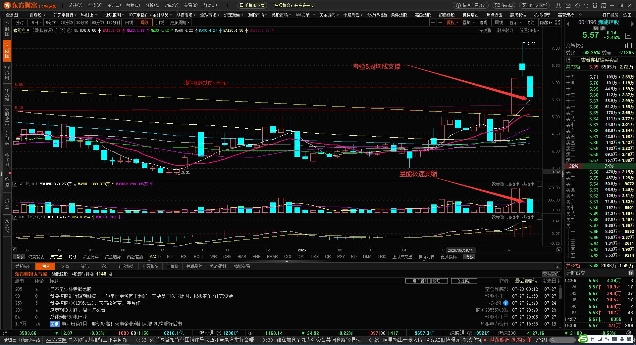Image resolution: width=636 pixels, height=345 pixels.
Task: Switch to 日线 daily chart
Action: (129, 22)
